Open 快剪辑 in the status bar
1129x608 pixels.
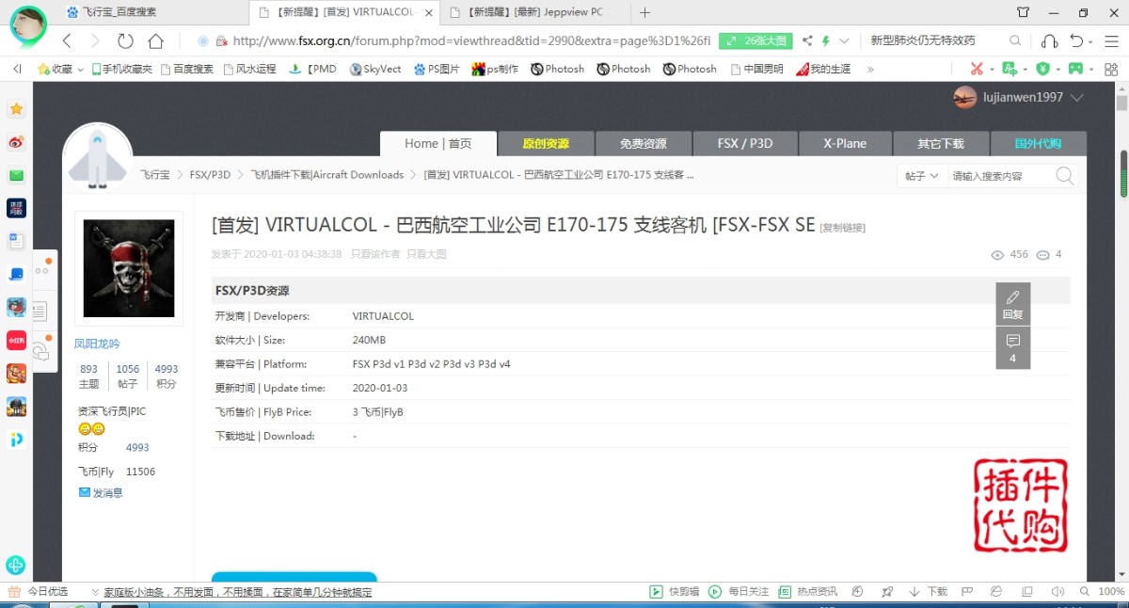pyautogui.click(x=675, y=592)
